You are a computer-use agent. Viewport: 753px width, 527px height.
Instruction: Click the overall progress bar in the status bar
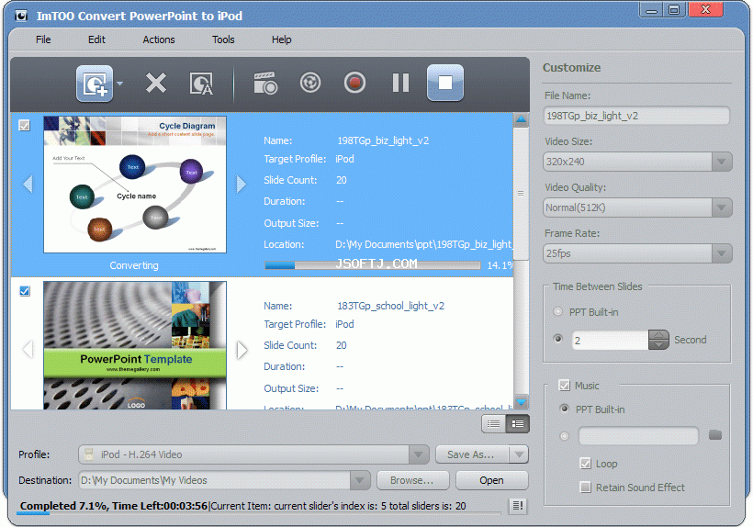coord(258,513)
